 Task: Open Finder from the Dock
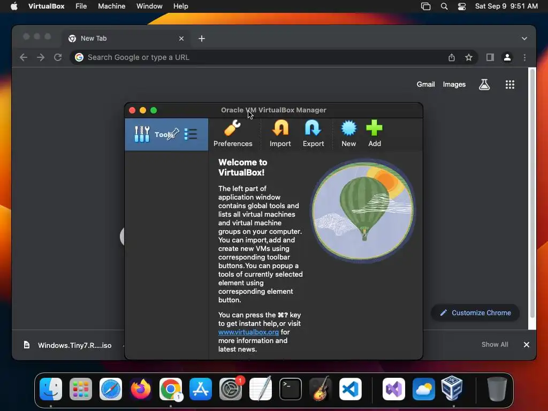click(x=51, y=389)
